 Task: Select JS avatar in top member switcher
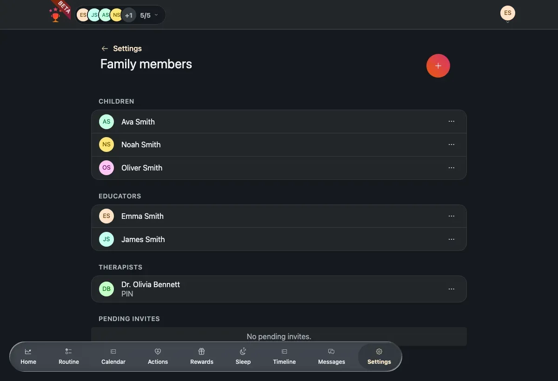pyautogui.click(x=94, y=15)
